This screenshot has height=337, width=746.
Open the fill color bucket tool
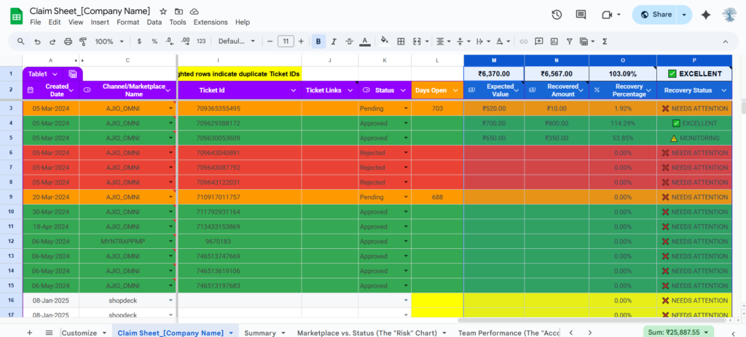click(385, 41)
